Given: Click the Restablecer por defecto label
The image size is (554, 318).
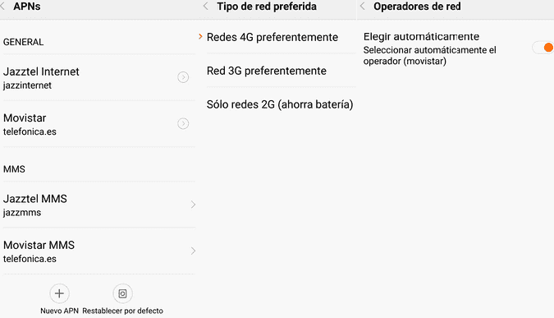Looking at the screenshot, I should 122,311.
